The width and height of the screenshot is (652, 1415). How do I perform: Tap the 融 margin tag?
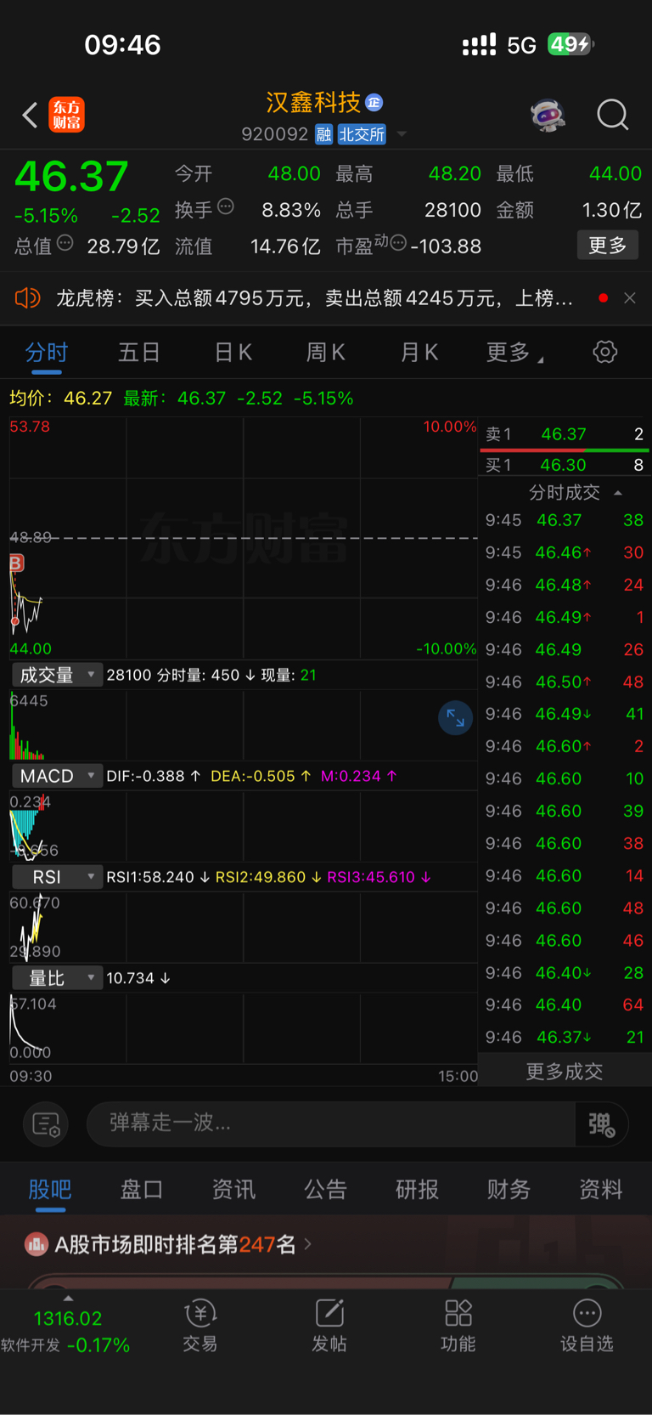click(x=323, y=134)
